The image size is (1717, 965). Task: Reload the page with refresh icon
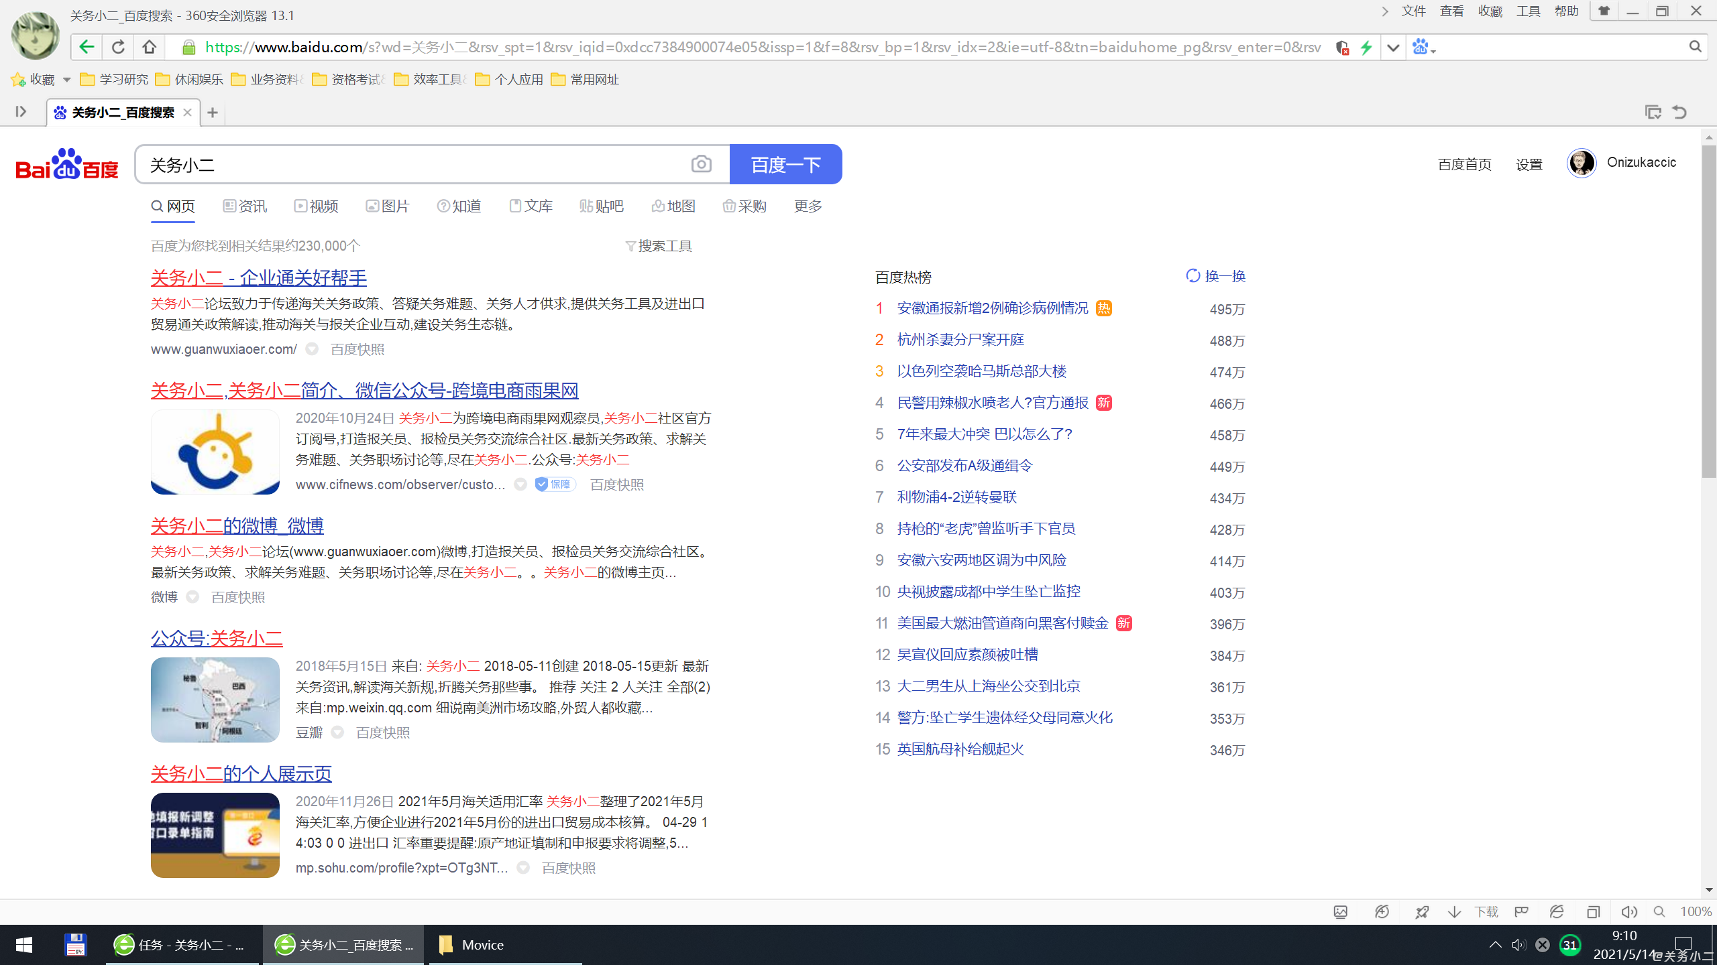click(118, 47)
